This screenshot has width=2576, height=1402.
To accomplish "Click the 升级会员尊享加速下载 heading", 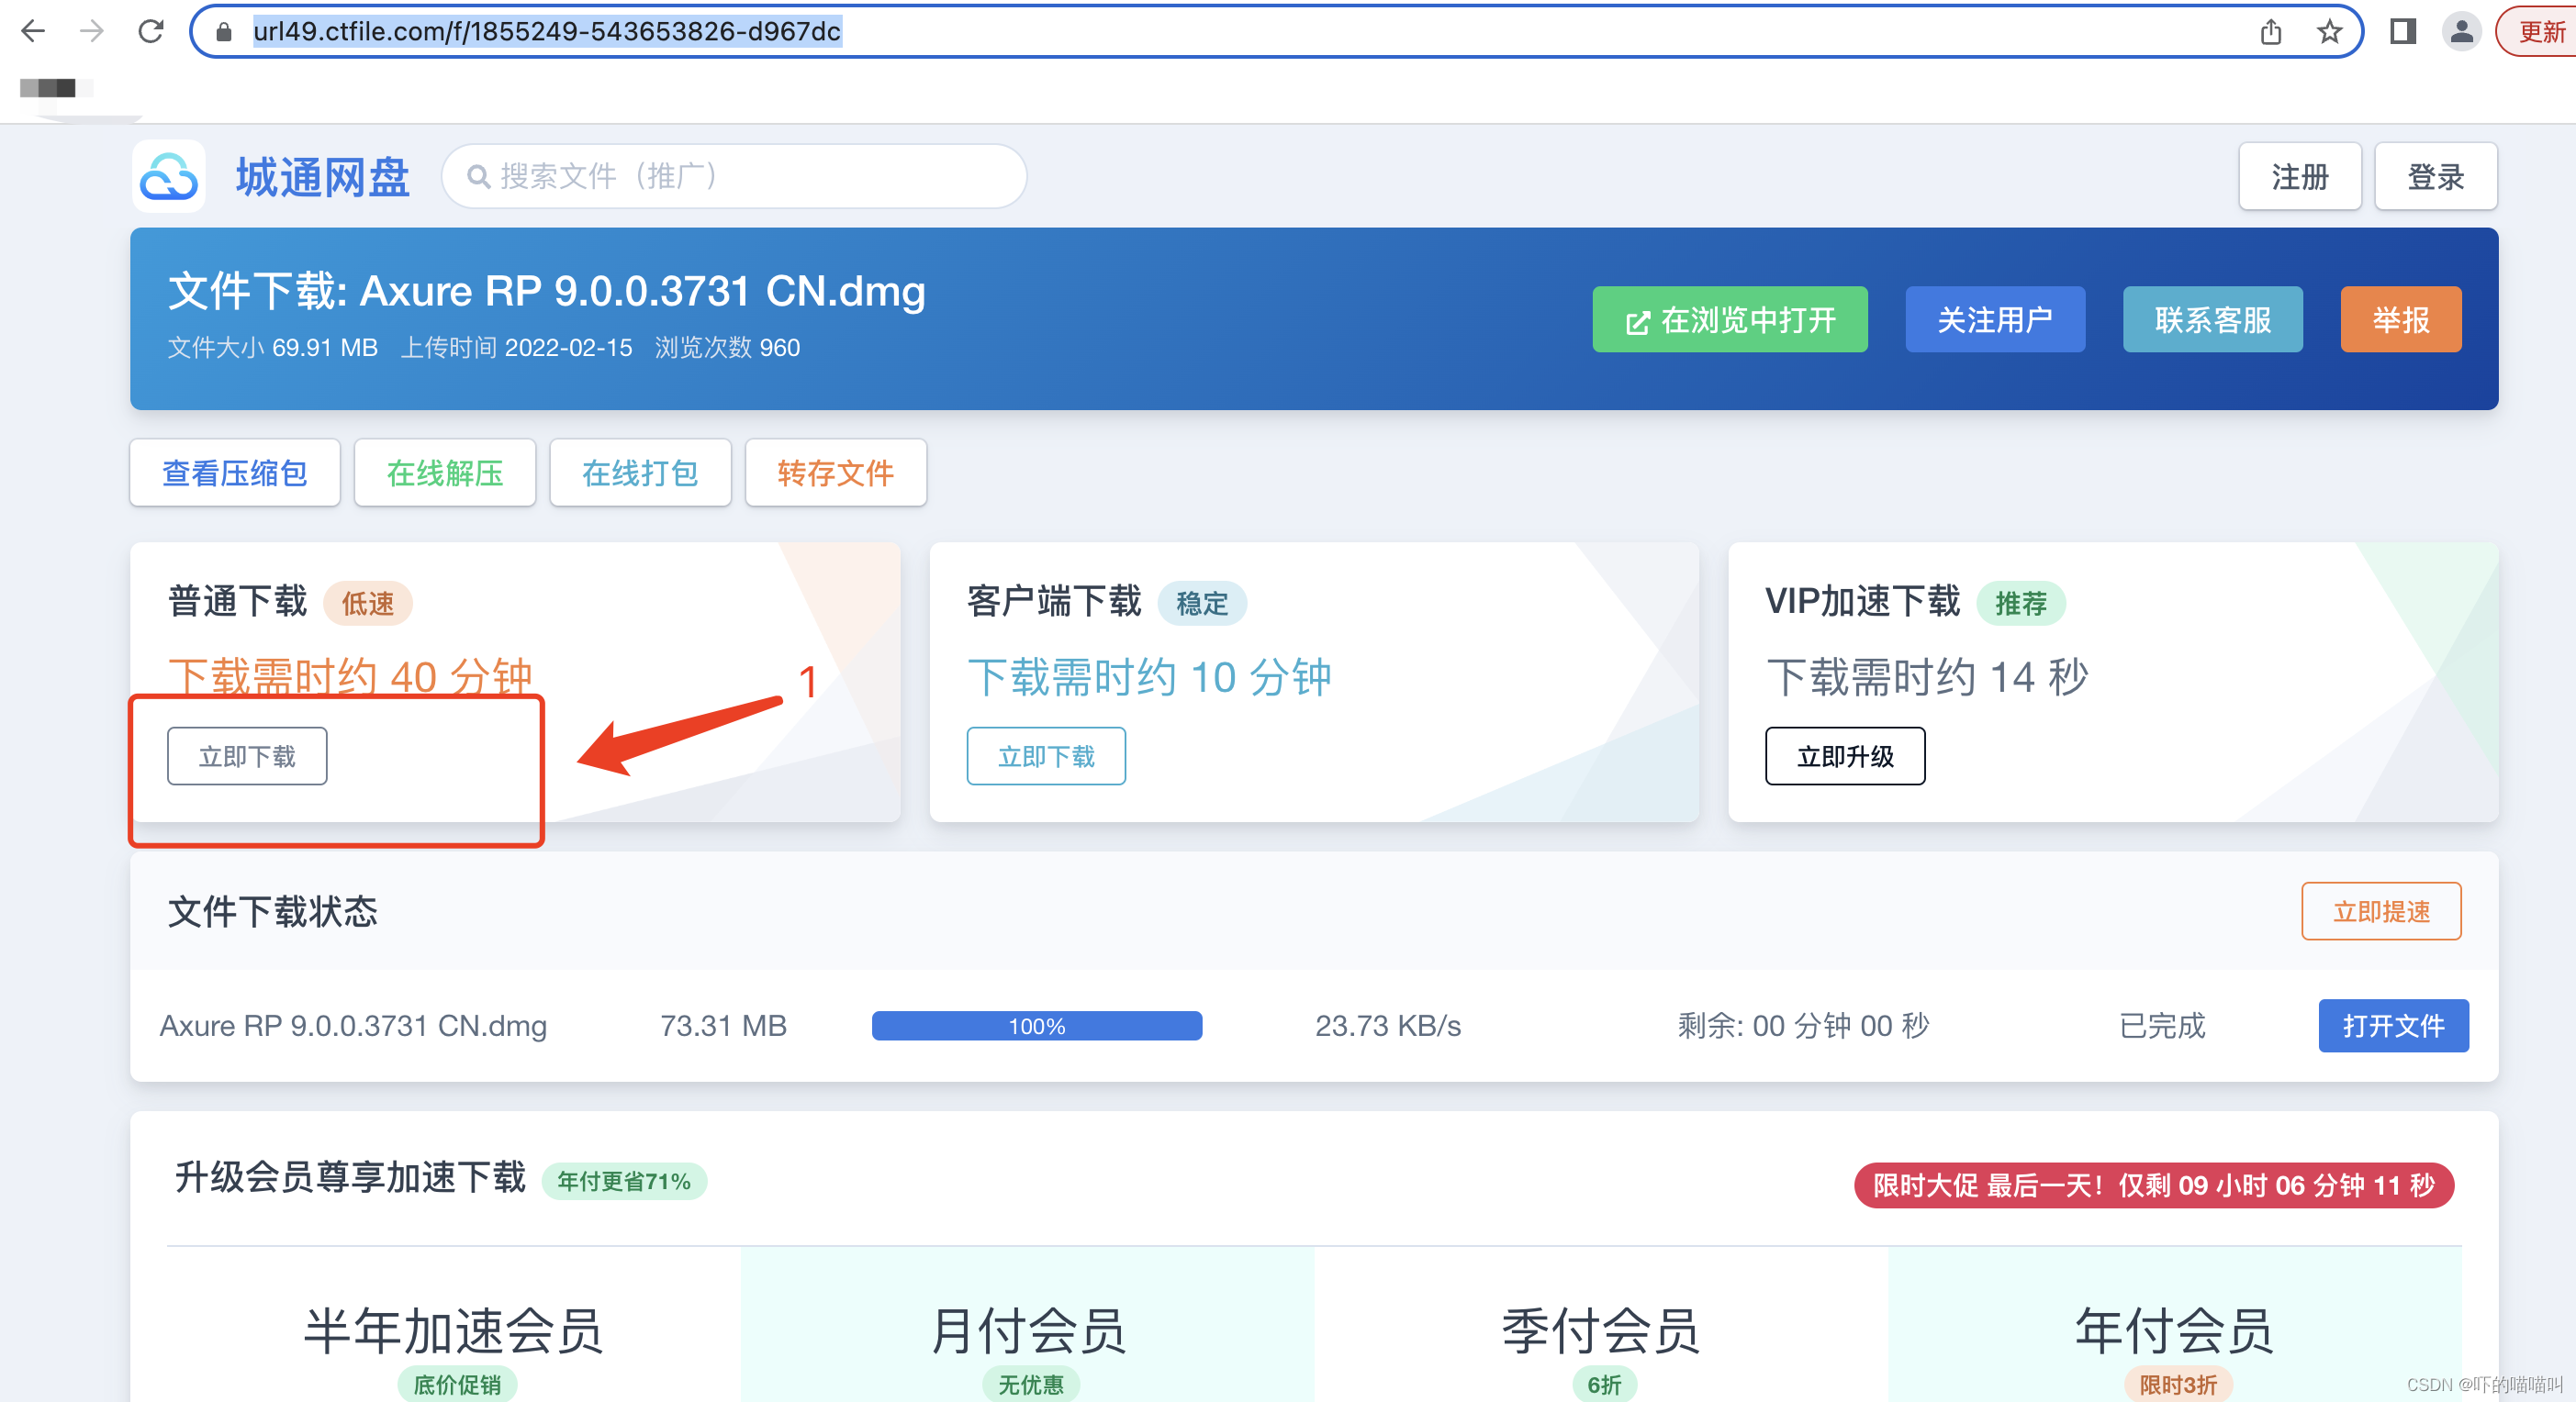I will [x=350, y=1177].
